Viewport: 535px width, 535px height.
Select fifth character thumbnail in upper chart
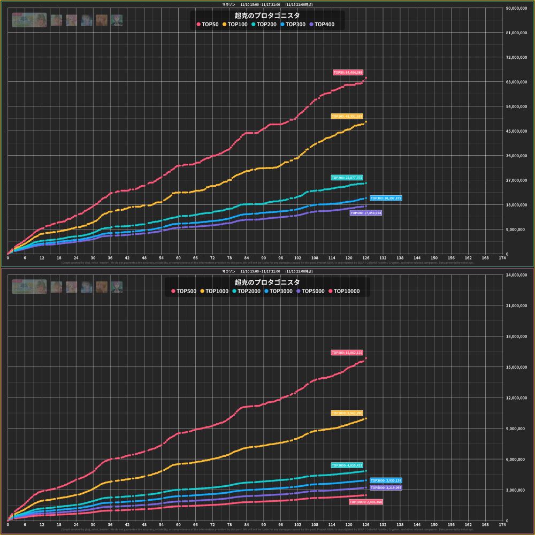pyautogui.click(x=117, y=20)
